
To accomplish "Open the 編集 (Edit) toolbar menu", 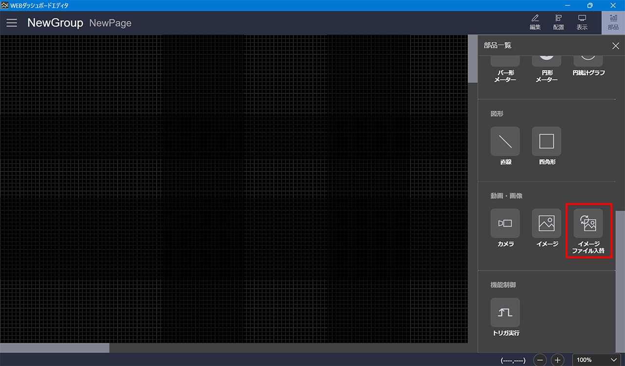I will coord(535,22).
